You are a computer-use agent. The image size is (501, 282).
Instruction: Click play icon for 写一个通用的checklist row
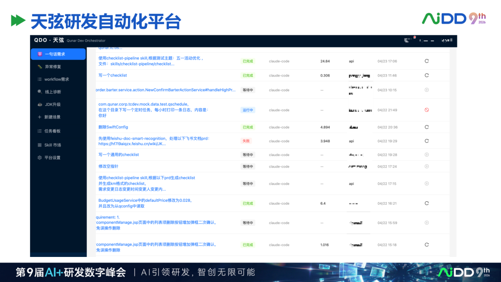[427, 154]
